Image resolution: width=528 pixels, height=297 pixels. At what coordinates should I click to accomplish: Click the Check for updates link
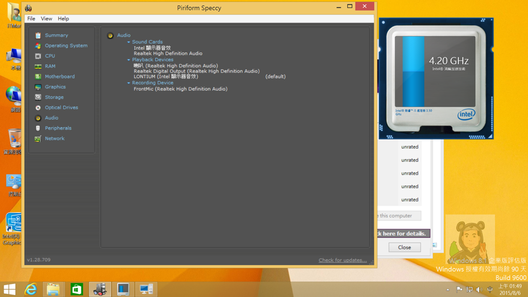pyautogui.click(x=343, y=260)
